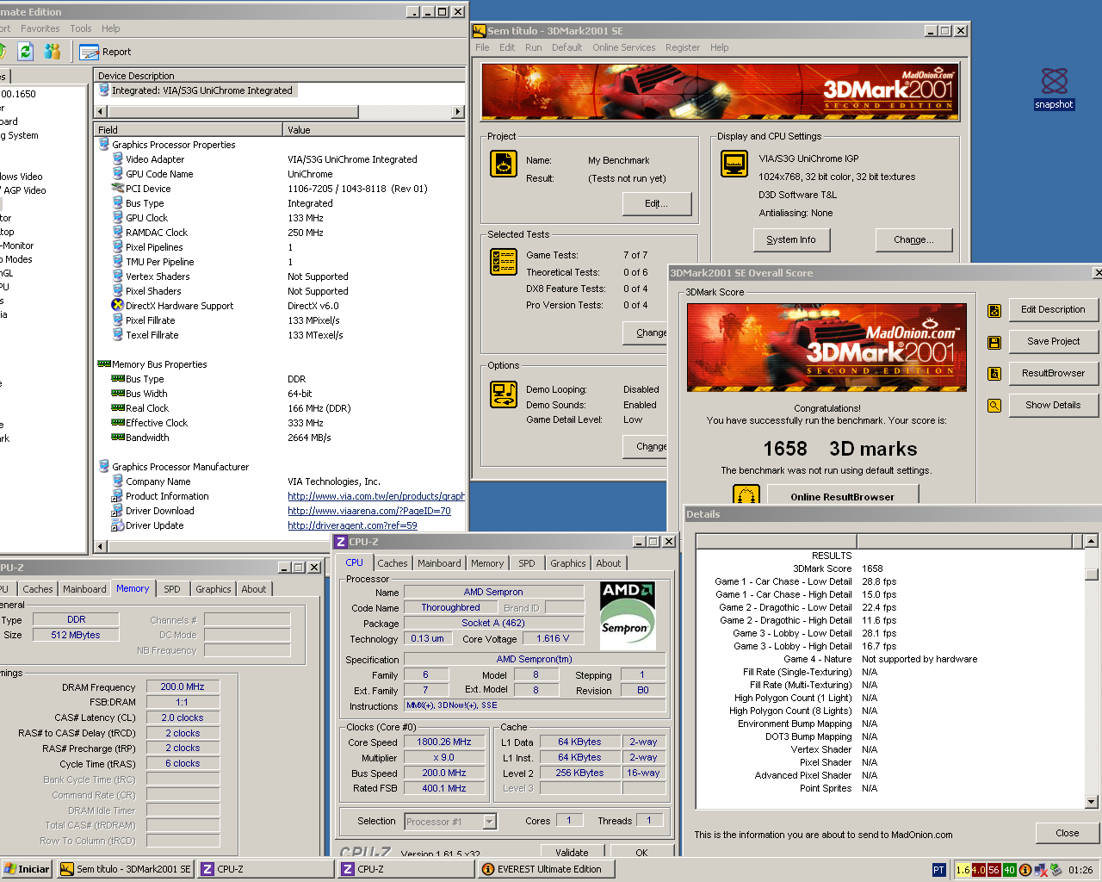Click the Details scrollbar down arrow

coord(1092,802)
